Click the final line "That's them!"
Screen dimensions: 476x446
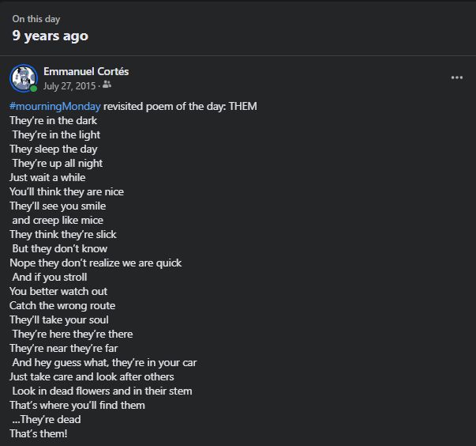38,433
